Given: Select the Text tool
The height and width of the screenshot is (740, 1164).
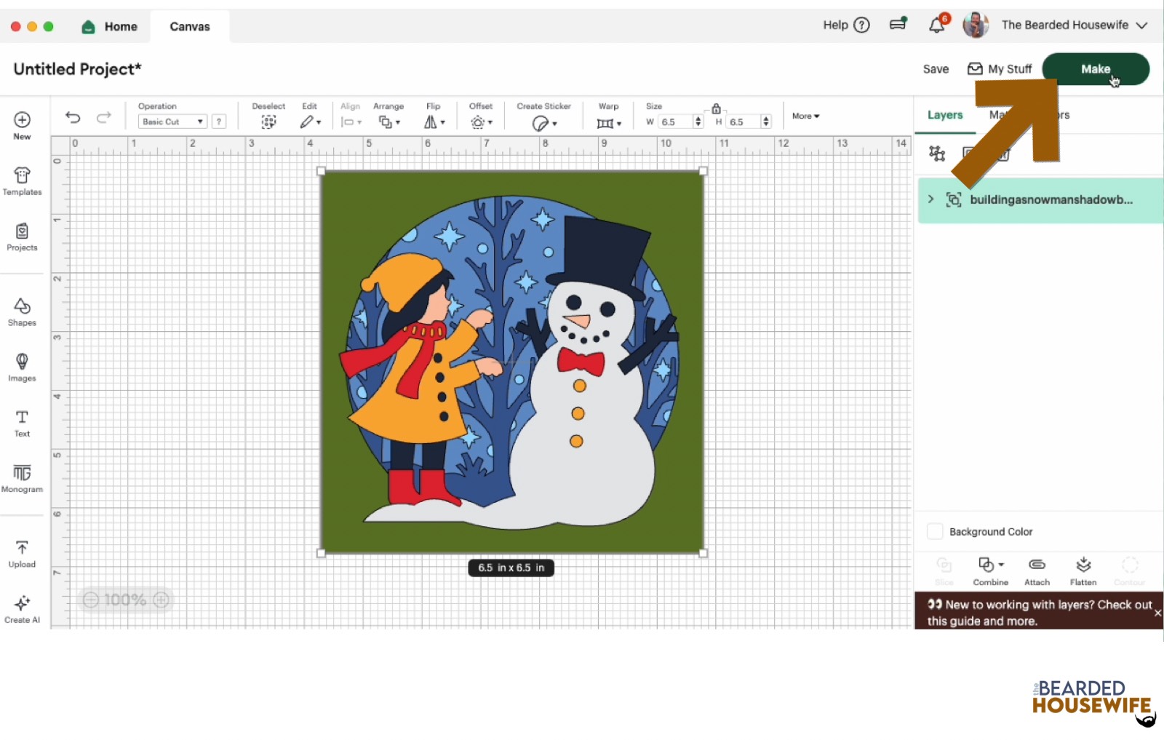Looking at the screenshot, I should [x=22, y=423].
